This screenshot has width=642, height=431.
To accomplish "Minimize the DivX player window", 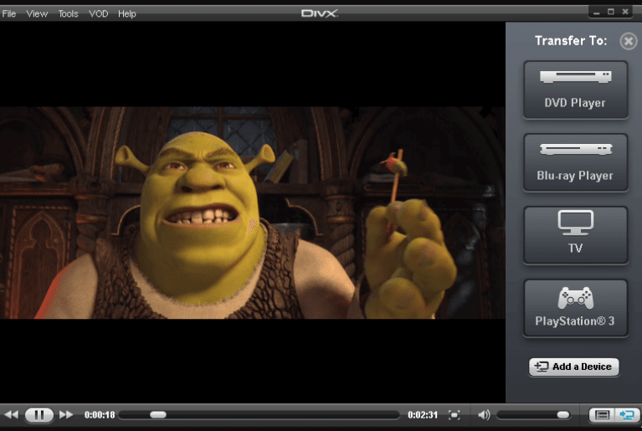I will point(597,13).
